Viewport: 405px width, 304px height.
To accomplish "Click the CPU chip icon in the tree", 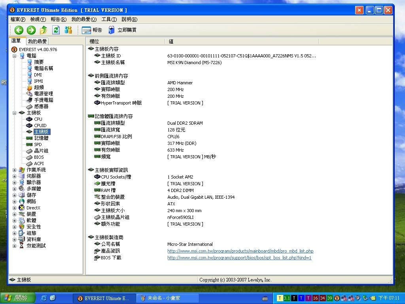I will click(x=29, y=119).
